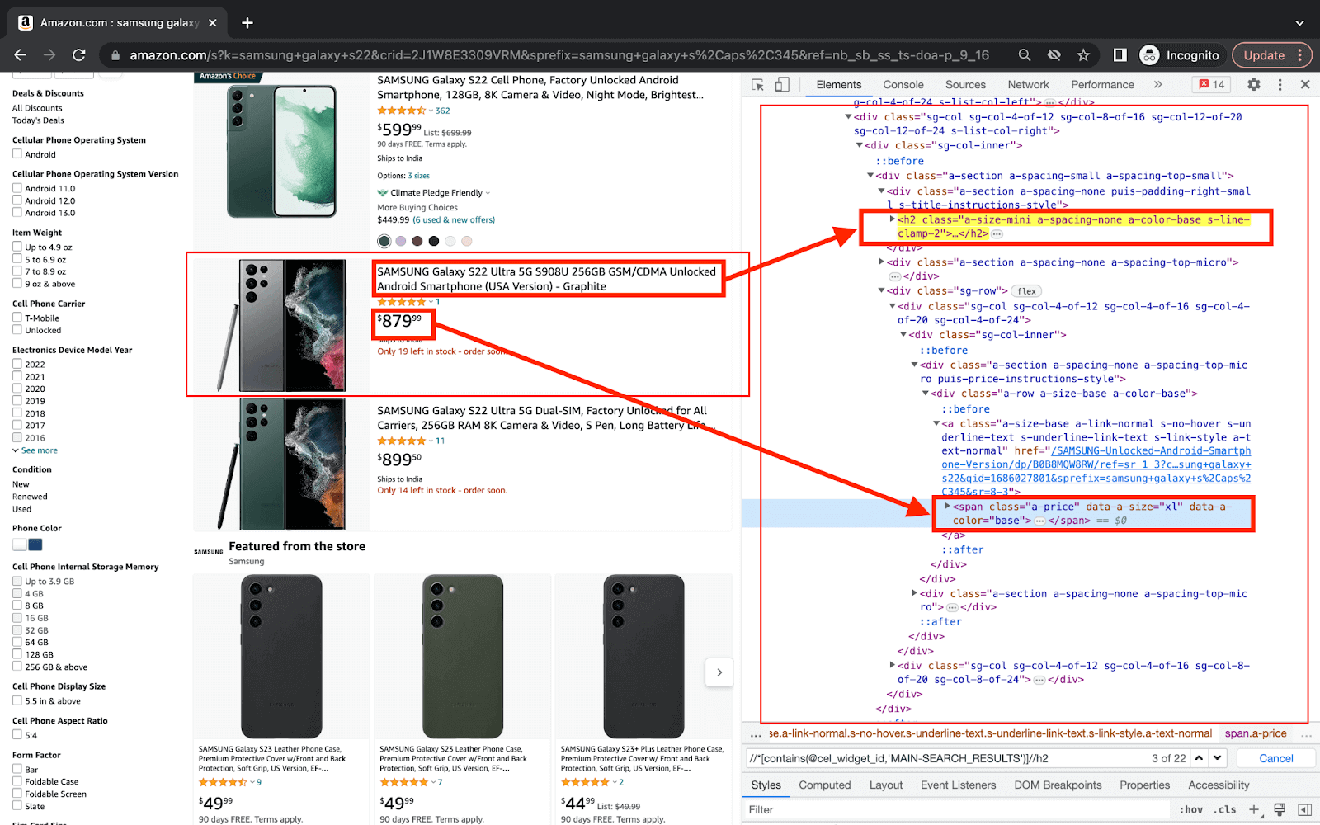Select the blue Phone Color swatch
The height and width of the screenshot is (825, 1320).
point(35,544)
